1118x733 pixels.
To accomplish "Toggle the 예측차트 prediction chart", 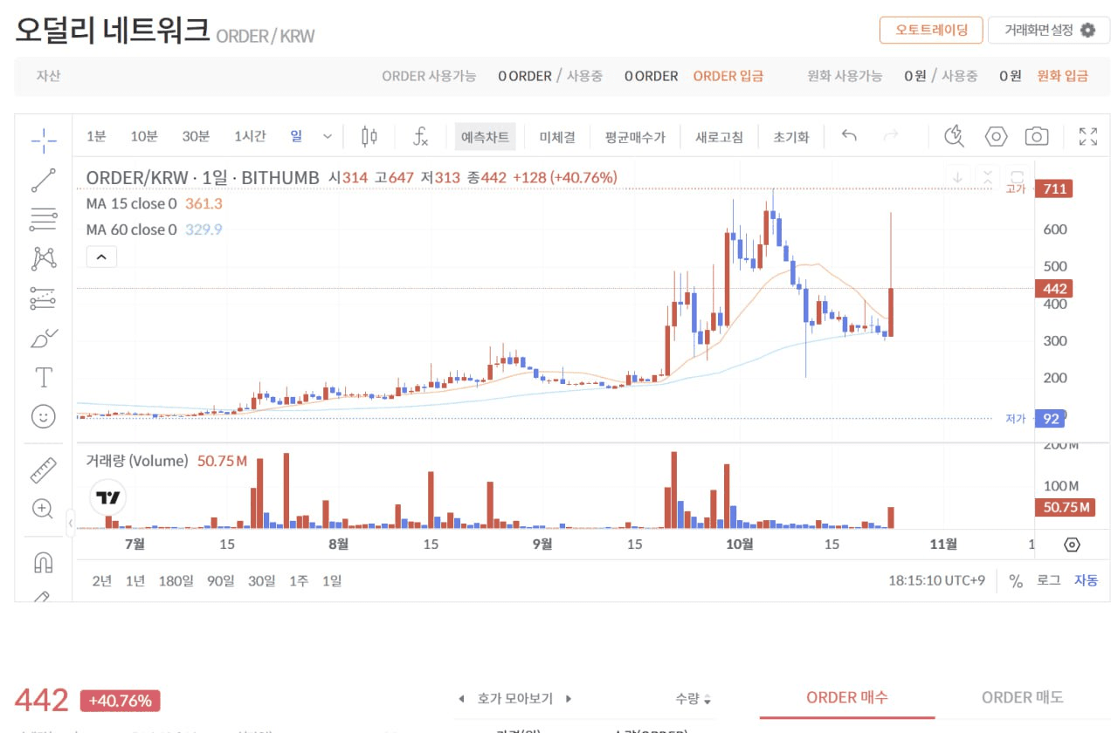I will click(485, 137).
